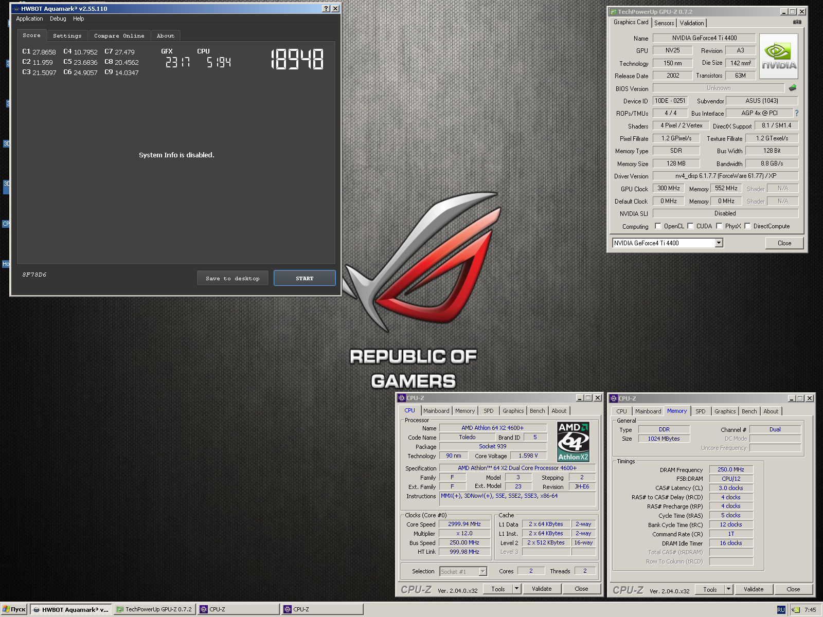Click the GPU Clock 300 MHz field
The height and width of the screenshot is (617, 823).
(668, 188)
